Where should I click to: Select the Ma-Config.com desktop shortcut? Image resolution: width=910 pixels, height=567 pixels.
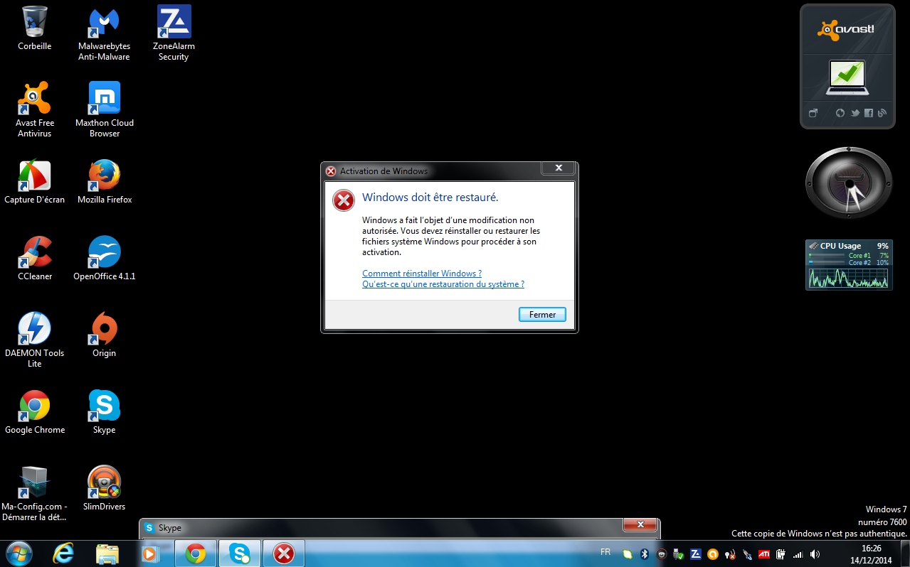pyautogui.click(x=34, y=493)
